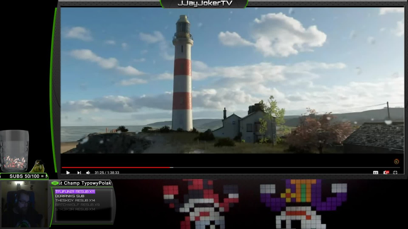Exit fullscreen mode in the player
The height and width of the screenshot is (229, 408).
point(395,172)
